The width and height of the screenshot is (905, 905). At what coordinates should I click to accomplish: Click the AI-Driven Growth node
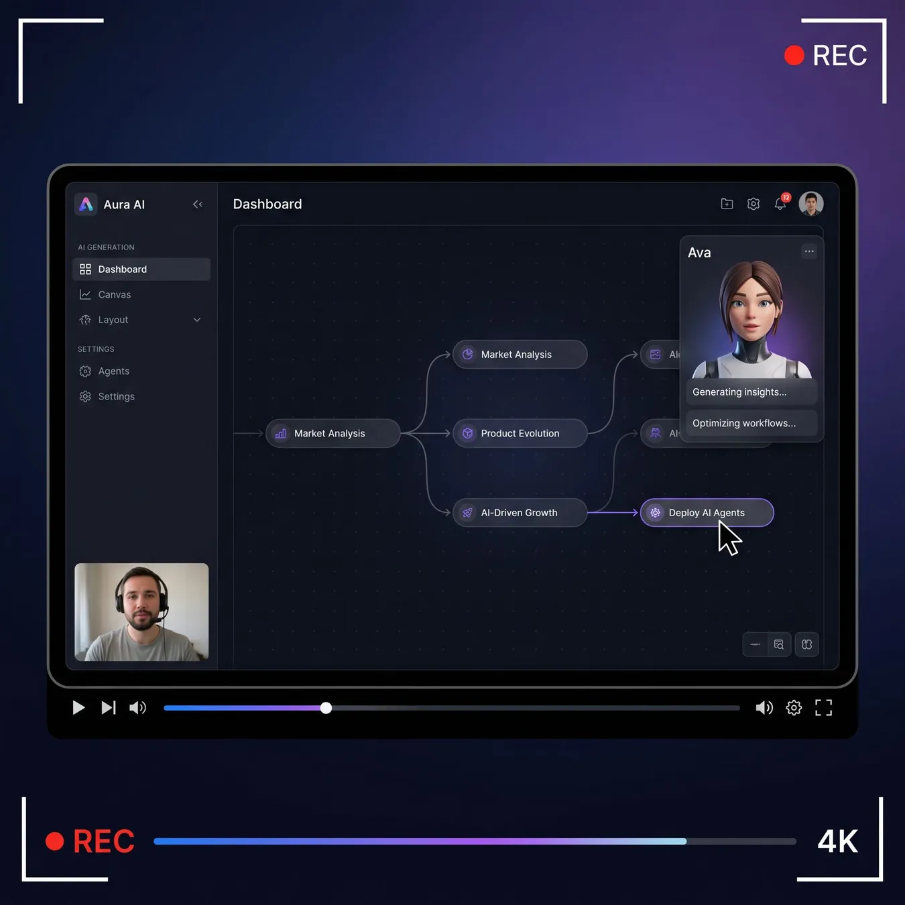click(x=520, y=513)
